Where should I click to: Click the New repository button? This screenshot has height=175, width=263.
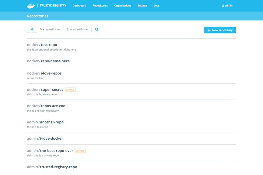pos(220,30)
